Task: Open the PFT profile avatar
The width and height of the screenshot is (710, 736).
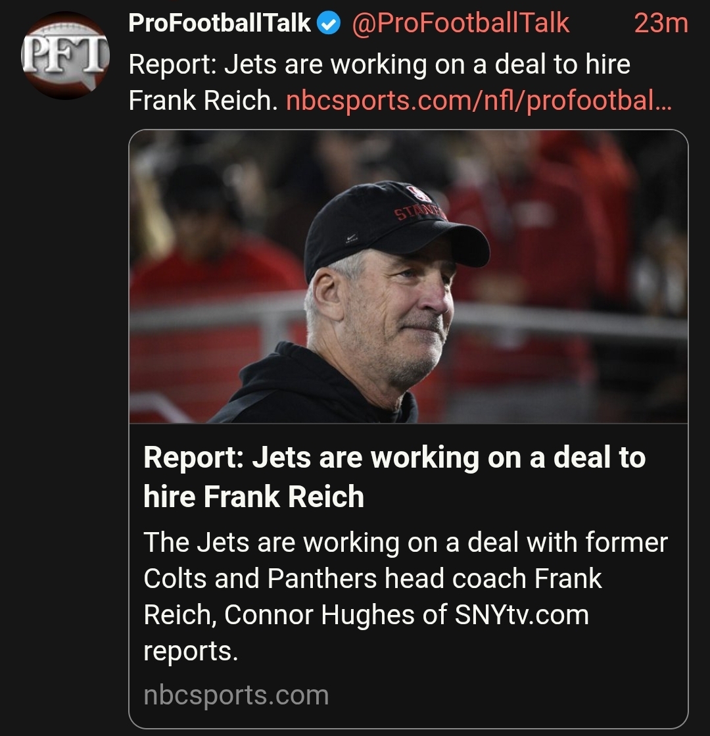Action: click(x=64, y=55)
